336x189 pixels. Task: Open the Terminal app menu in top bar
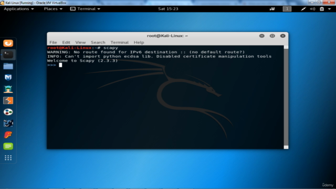(x=85, y=9)
